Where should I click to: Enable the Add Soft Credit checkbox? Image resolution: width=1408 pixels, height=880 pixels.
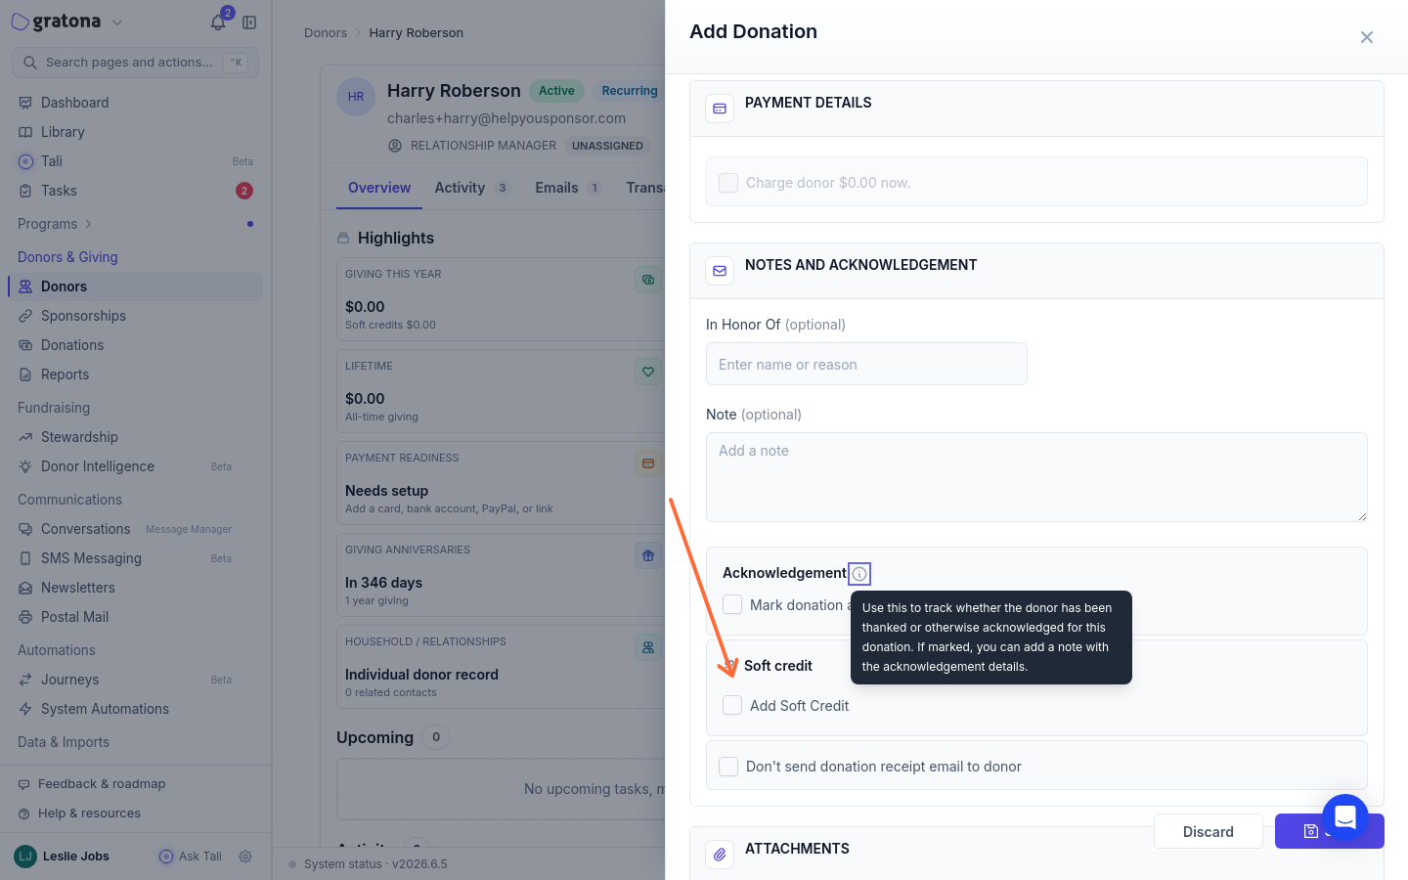pyautogui.click(x=732, y=705)
